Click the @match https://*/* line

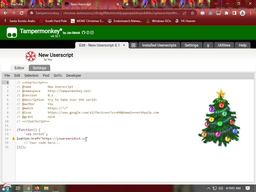click(x=42, y=108)
